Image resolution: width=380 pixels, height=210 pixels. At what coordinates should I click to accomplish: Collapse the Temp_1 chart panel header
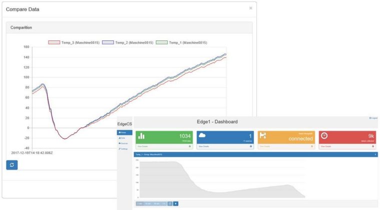(375, 155)
